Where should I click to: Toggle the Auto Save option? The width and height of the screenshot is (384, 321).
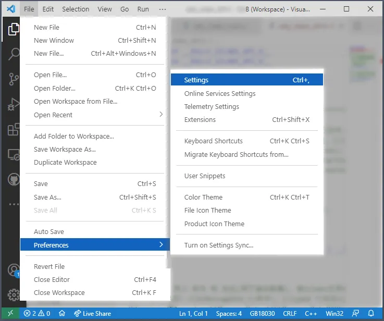[95, 231]
